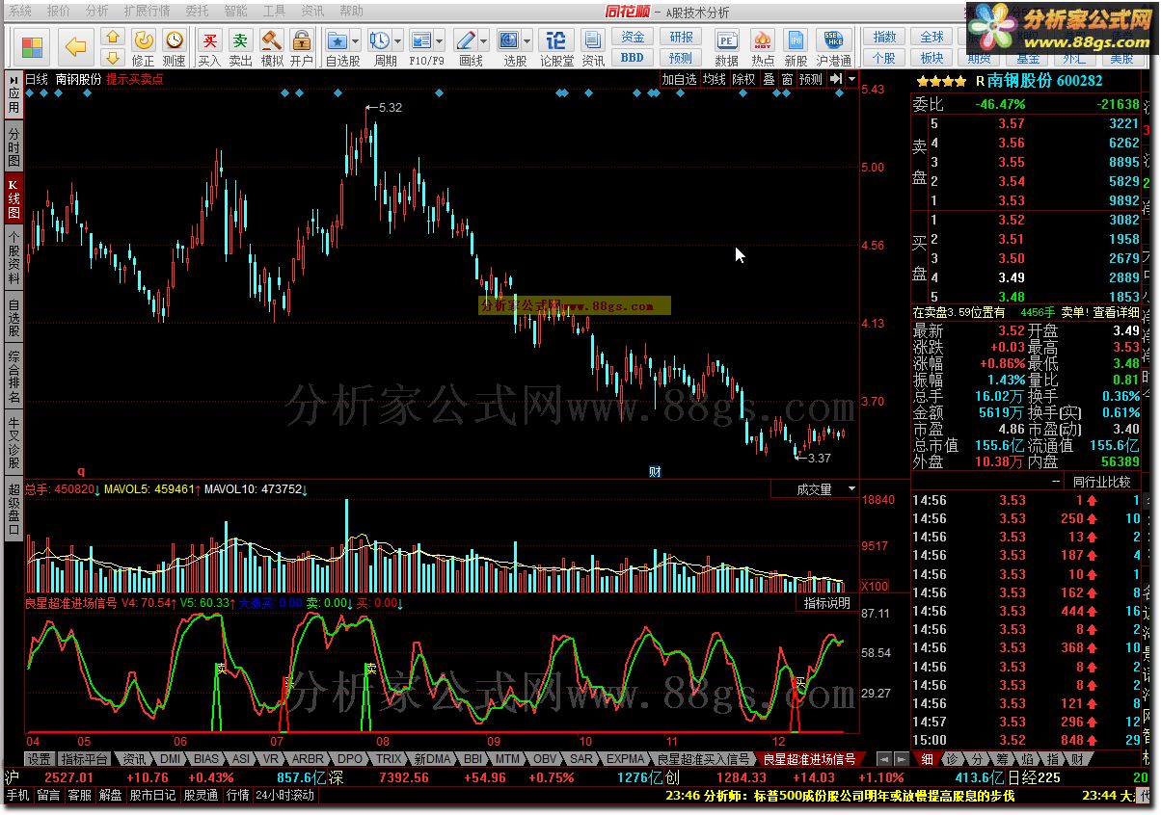Image resolution: width=1161 pixels, height=815 pixels.
Task: Open the 数据 PE data icon
Action: pos(726,47)
